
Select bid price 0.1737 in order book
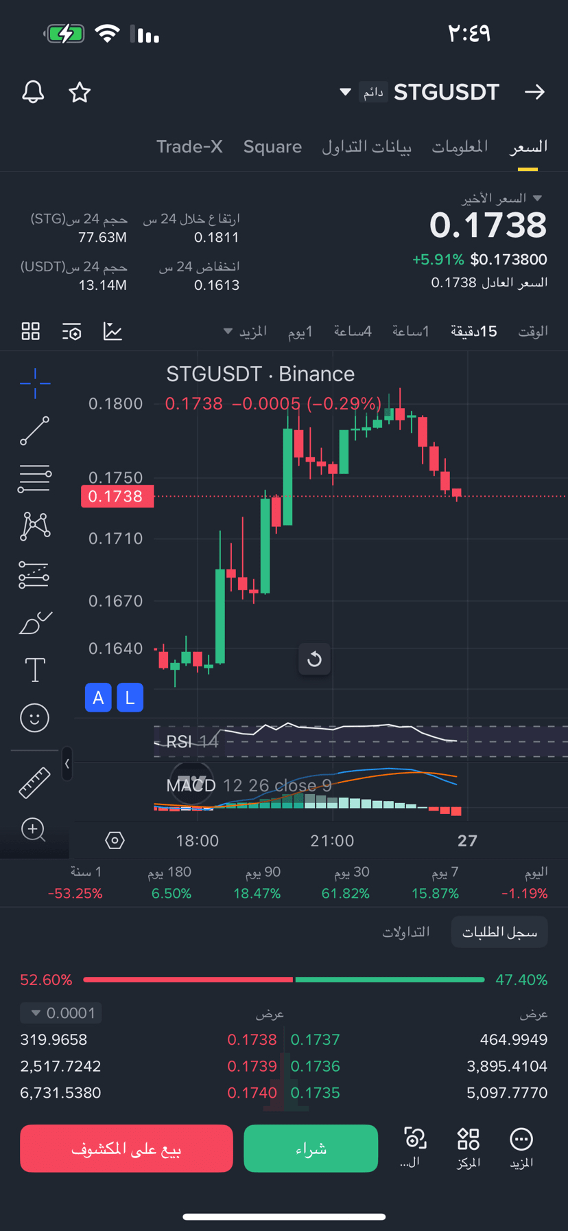tap(316, 1039)
